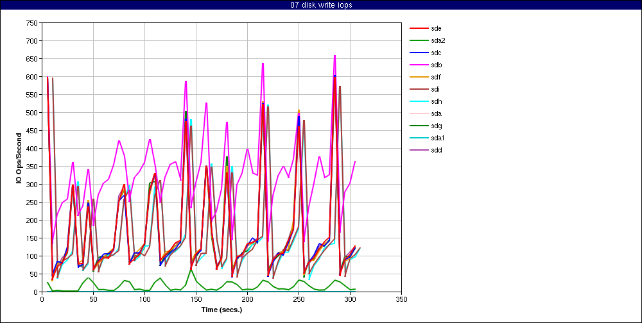Select the sdi legend label
Viewport: 642px width, 323px height.
(435, 90)
